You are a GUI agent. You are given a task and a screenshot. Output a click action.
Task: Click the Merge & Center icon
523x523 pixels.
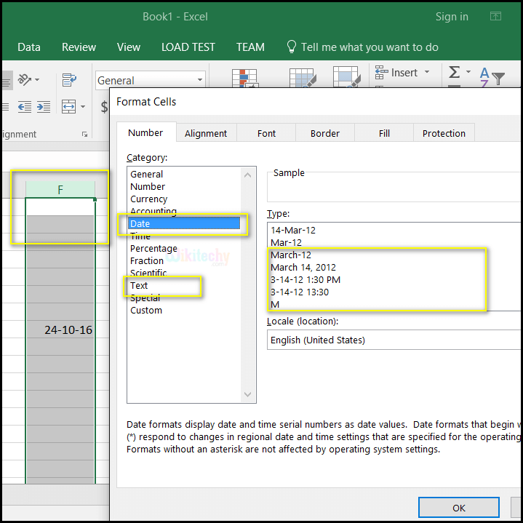[x=69, y=107]
